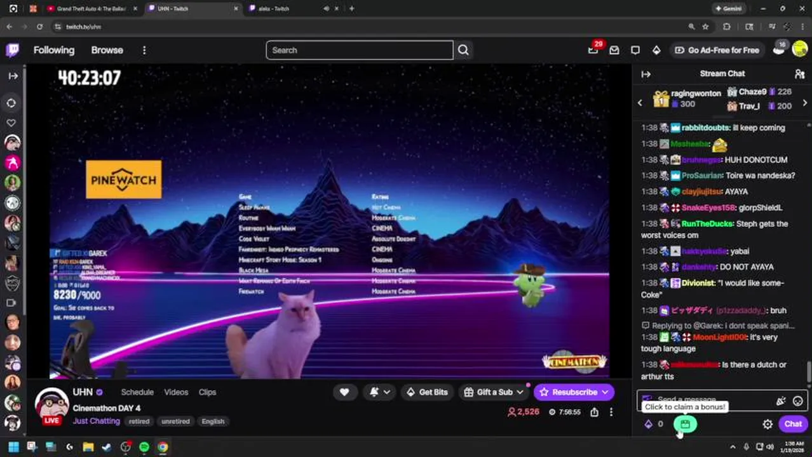This screenshot has height=457, width=812.
Task: Select the Divionist username in chat
Action: pos(698,283)
